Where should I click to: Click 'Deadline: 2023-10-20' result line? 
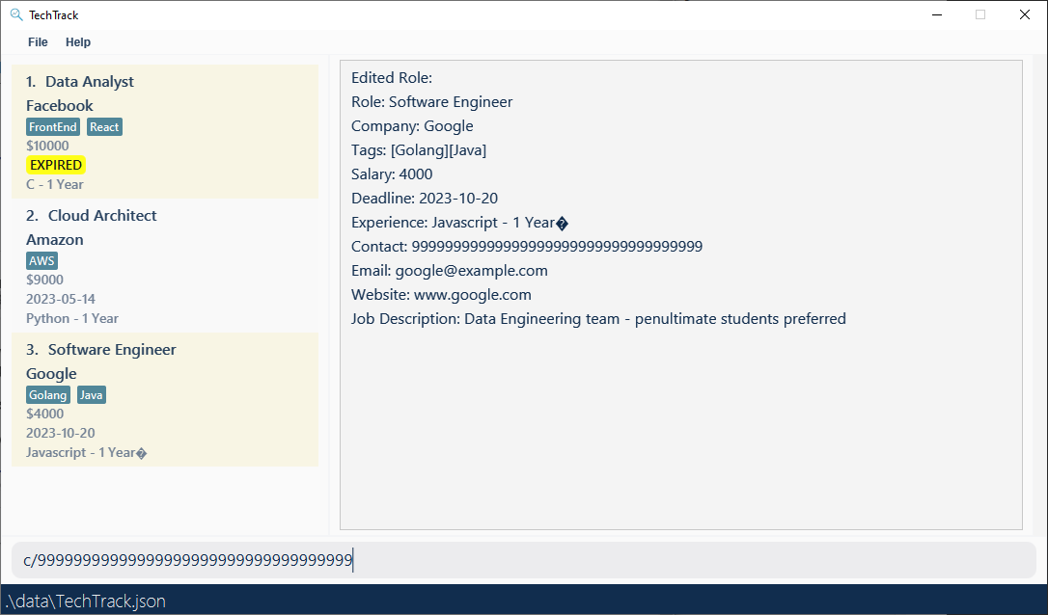tap(425, 198)
